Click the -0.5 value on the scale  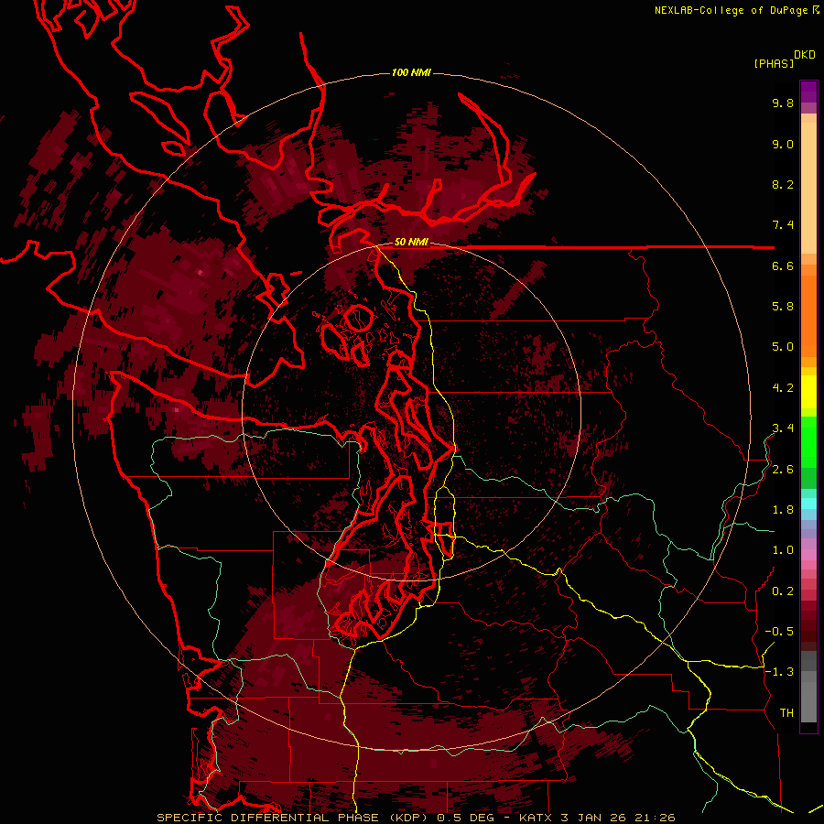point(779,632)
